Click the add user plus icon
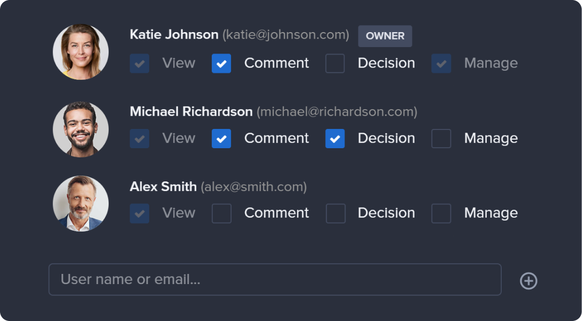The height and width of the screenshot is (321, 582). pyautogui.click(x=529, y=281)
